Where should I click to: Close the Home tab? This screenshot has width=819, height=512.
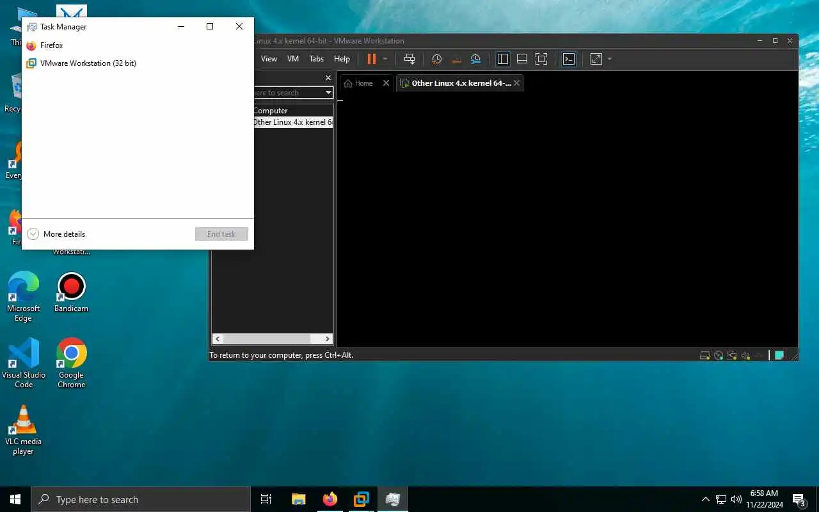point(386,83)
